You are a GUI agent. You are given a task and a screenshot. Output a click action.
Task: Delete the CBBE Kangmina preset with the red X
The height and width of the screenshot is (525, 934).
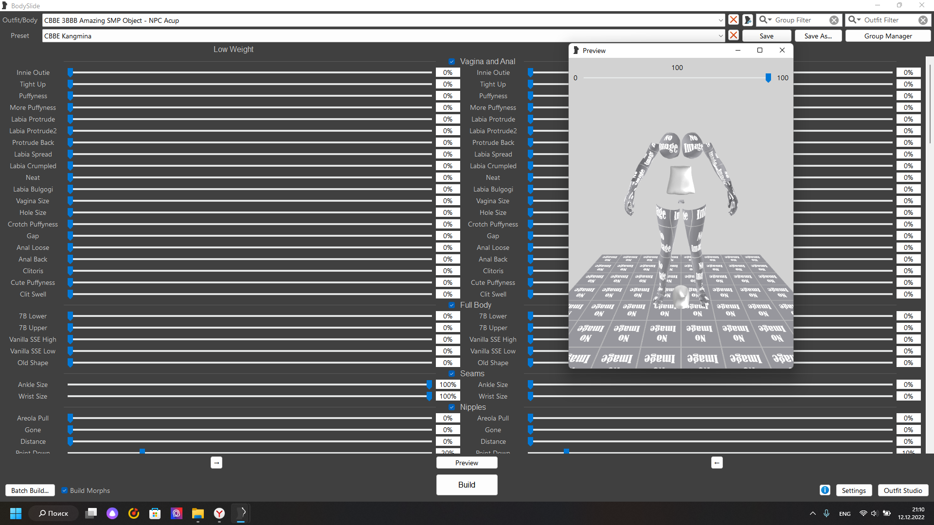tap(734, 35)
